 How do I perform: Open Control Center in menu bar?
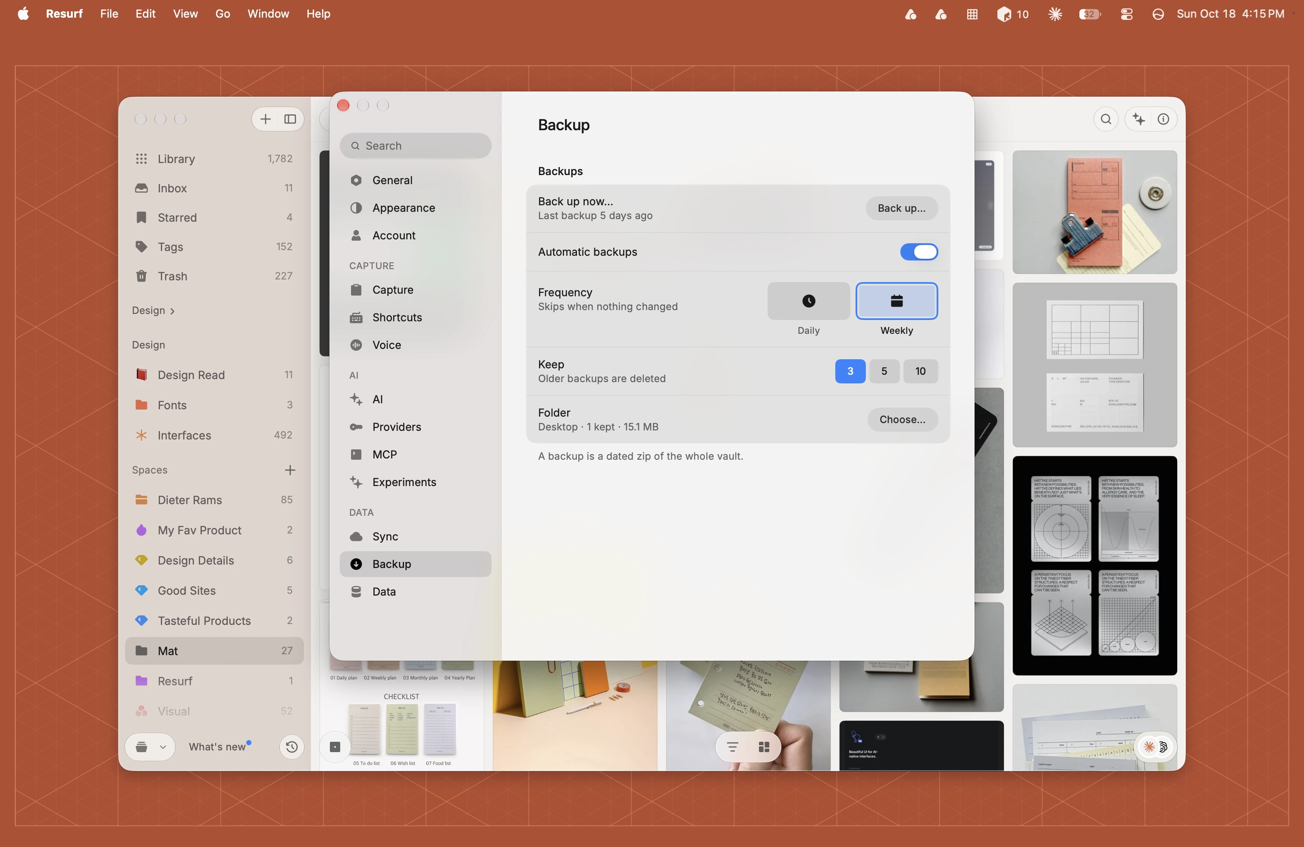pyautogui.click(x=1126, y=14)
